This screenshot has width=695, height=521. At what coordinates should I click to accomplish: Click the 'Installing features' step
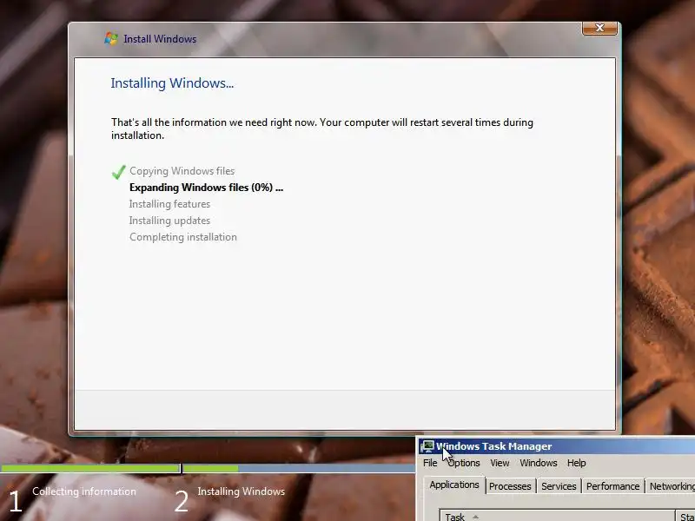pos(169,204)
